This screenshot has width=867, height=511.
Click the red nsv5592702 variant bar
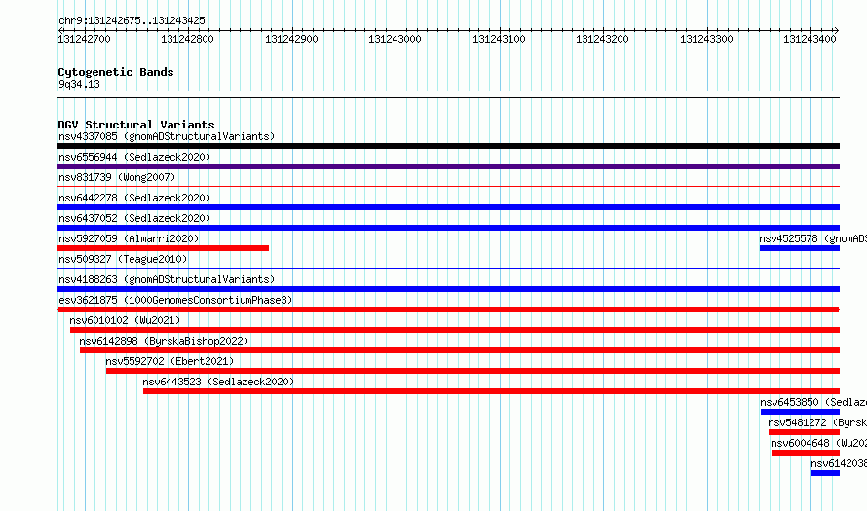pyautogui.click(x=472, y=371)
